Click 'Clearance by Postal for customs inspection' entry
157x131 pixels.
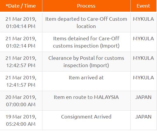tap(86, 62)
